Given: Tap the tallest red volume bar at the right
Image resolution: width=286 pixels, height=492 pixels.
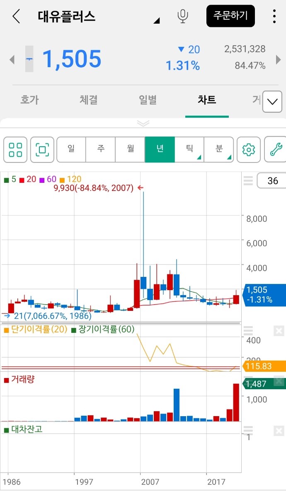Looking at the screenshot, I should click(236, 402).
